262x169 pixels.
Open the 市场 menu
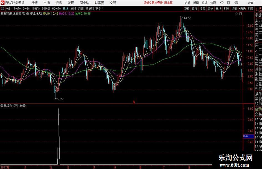(x=47, y=3)
